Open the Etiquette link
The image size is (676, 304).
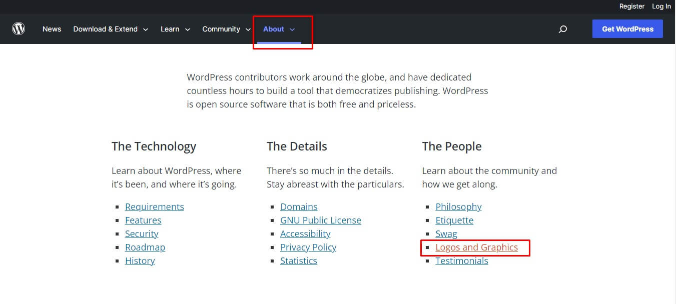(x=454, y=220)
